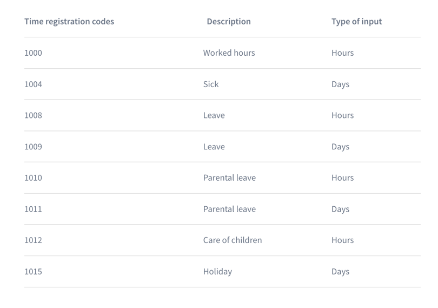Click "Parental leave" in the 1011 row

coord(229,209)
